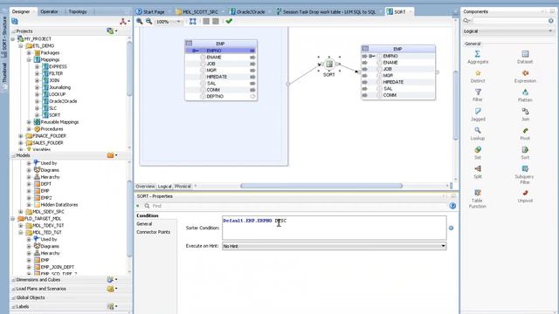This screenshot has height=314, width=559.
Task: Select the LOOKUP mapping in tree
Action: tap(57, 94)
